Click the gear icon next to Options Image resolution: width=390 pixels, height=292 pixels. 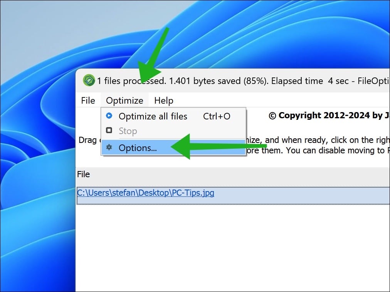(109, 147)
